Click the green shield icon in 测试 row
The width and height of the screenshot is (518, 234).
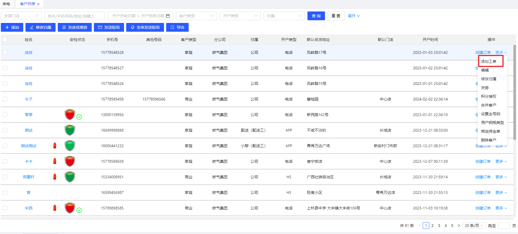tap(70, 130)
